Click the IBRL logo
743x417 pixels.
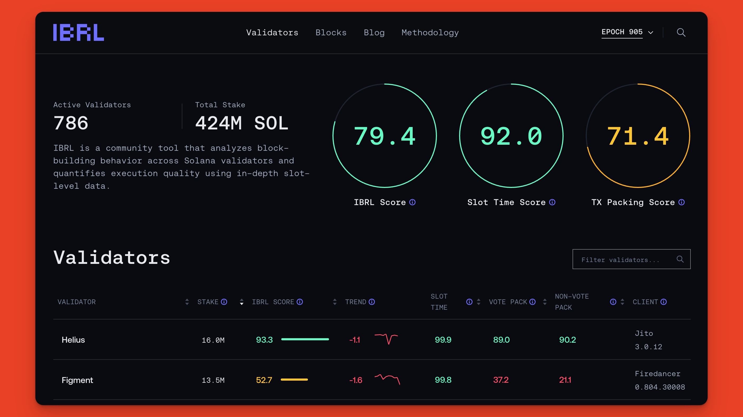(x=78, y=32)
